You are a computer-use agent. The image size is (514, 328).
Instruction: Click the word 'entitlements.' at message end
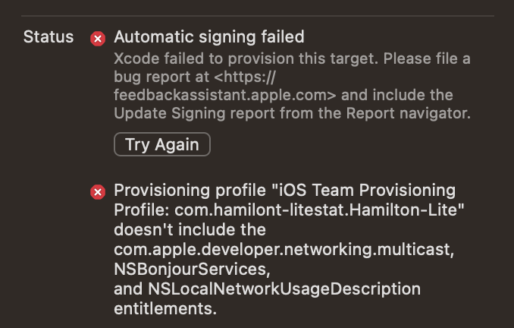coord(165,309)
